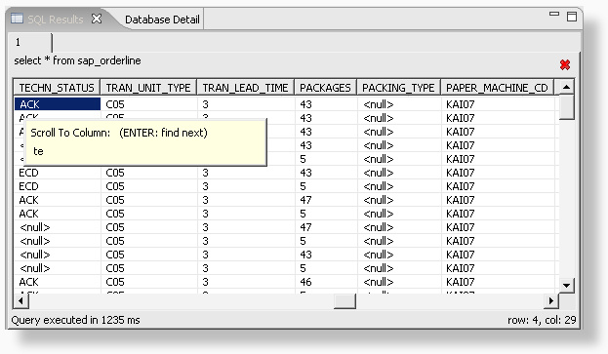
Task: Click the horizontal scrollbar left arrow
Action: (x=20, y=301)
